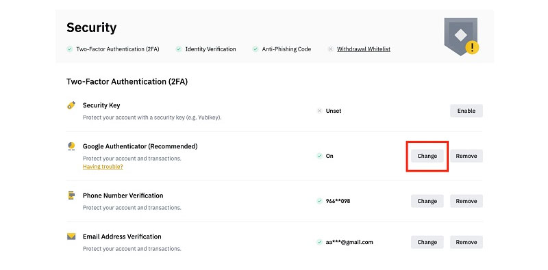Click check icon beside Two-Factor Authentication (2FA) header item

tap(70, 49)
